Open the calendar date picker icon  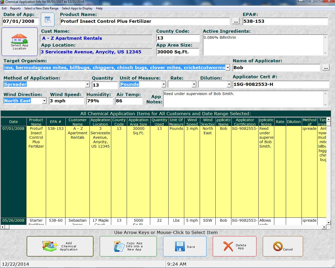pyautogui.click(x=48, y=19)
